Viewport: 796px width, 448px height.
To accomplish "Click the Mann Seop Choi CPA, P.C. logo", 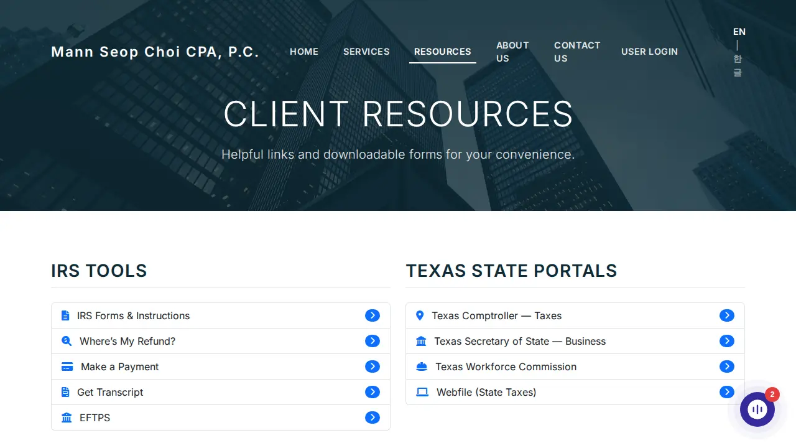I will (x=155, y=52).
